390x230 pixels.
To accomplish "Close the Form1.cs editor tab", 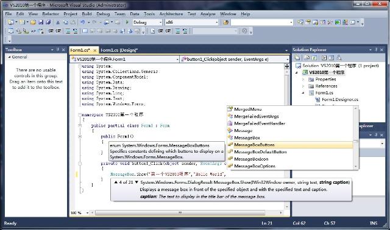I will pos(95,50).
